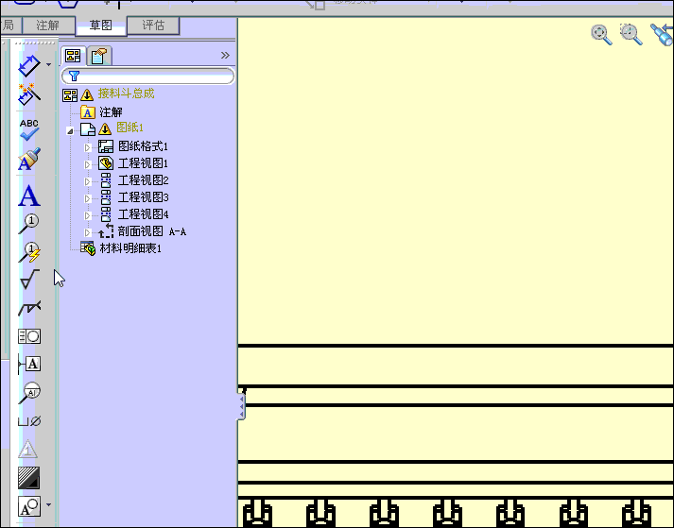Viewport: 674px width, 528px height.
Task: Select the Surface Finish symbol tool
Action: pos(28,280)
